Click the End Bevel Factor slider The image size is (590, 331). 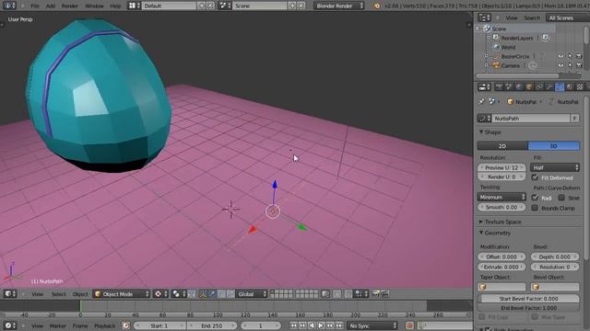tap(528, 308)
